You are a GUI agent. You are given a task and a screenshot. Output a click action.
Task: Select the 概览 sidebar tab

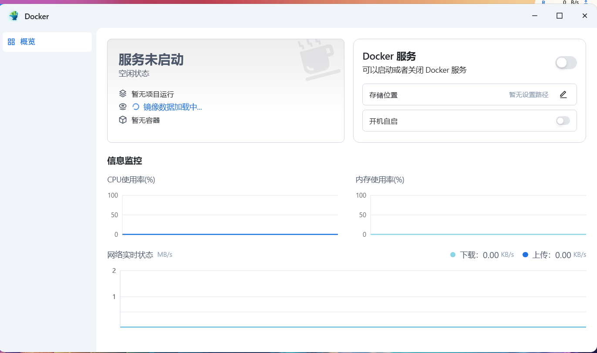point(28,42)
